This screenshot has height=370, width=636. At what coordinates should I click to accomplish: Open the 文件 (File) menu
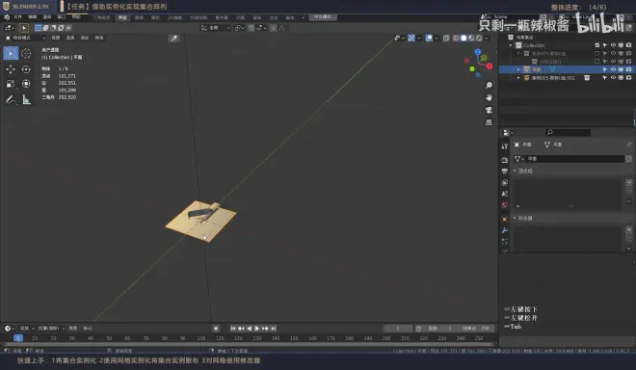tap(18, 17)
